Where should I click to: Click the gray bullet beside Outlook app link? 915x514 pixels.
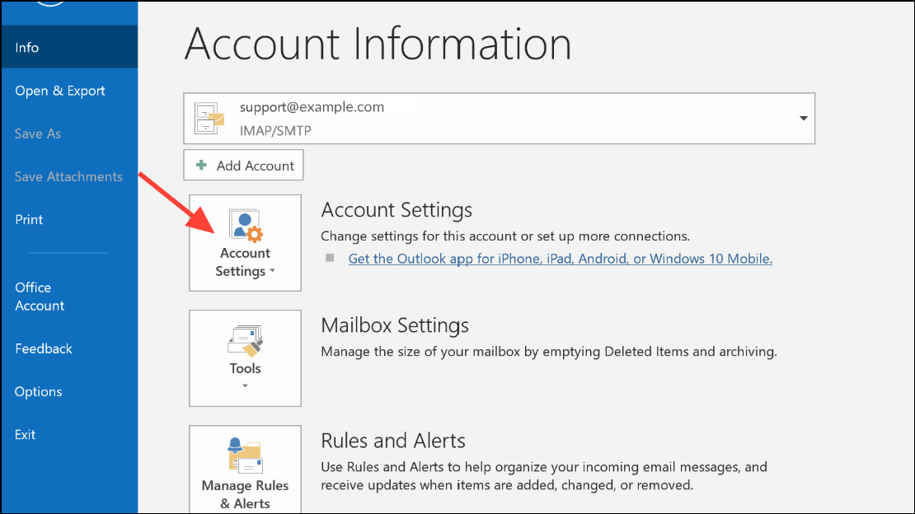click(x=330, y=258)
